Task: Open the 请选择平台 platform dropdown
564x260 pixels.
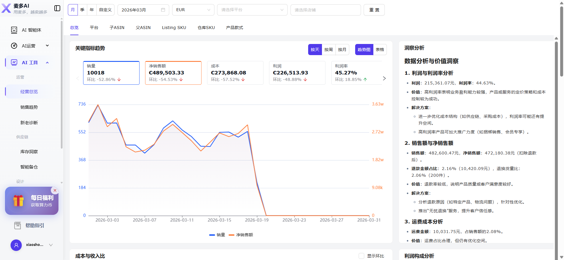Action: click(x=252, y=10)
